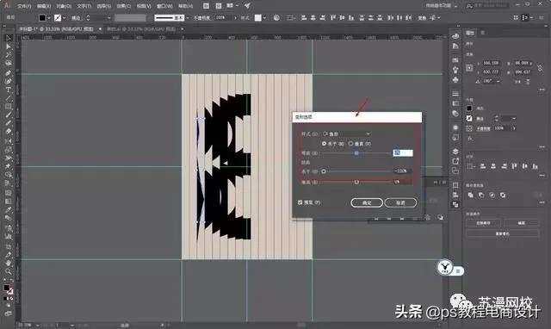Screen dimensions: 551x329
Task: Open the warp Style dropdown
Action: (x=346, y=133)
